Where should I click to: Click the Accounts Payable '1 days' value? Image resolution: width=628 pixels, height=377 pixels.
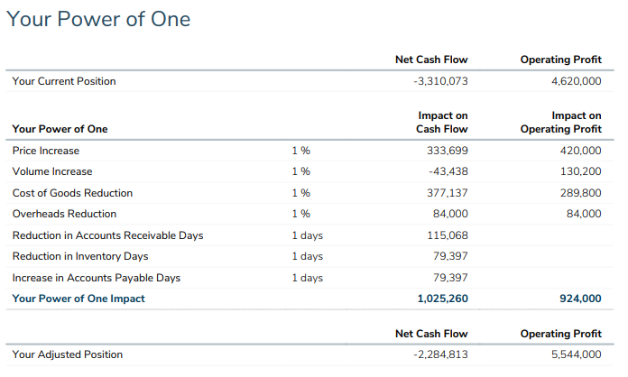tap(307, 278)
